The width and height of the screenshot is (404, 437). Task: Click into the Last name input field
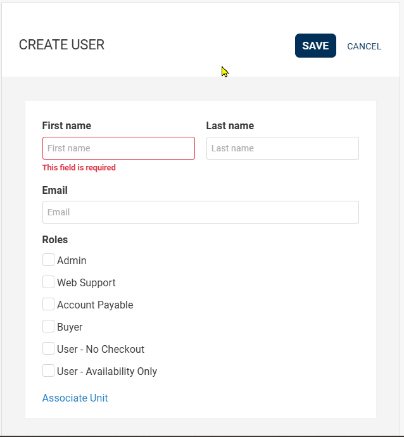point(282,148)
